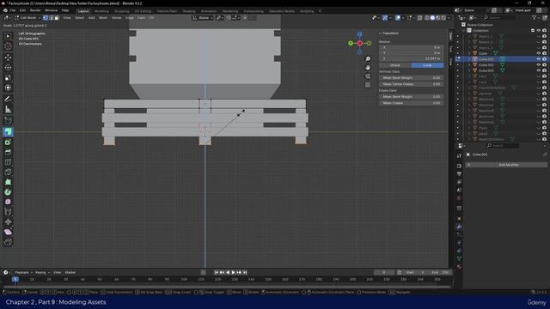Toggle the camera view icon in the viewport

[x=368, y=76]
